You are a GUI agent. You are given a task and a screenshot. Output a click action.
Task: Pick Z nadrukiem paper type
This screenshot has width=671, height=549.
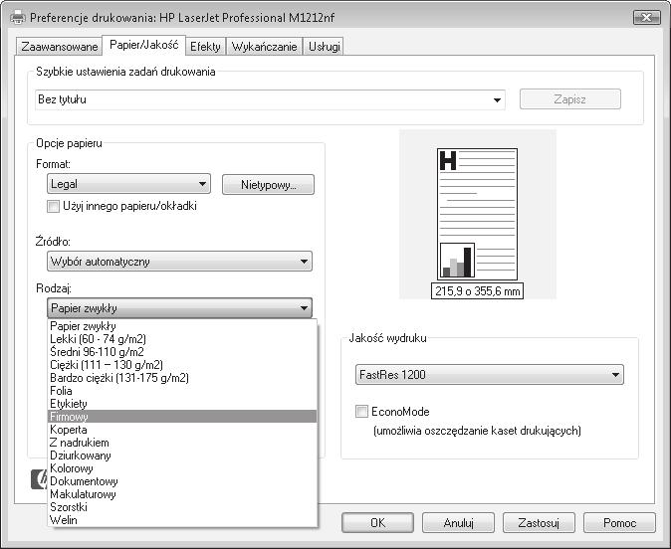(x=182, y=443)
